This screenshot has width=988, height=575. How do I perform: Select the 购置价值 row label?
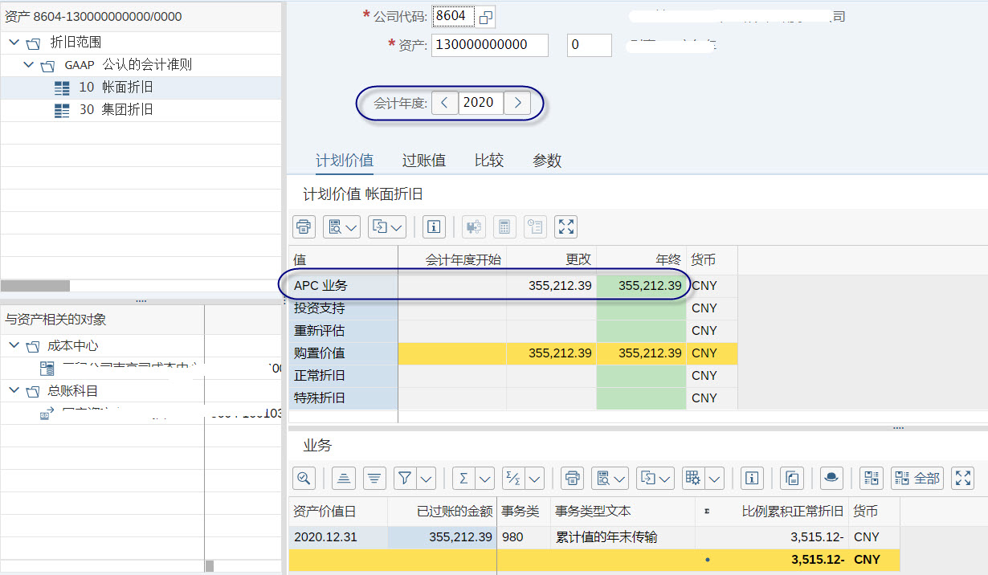point(344,353)
